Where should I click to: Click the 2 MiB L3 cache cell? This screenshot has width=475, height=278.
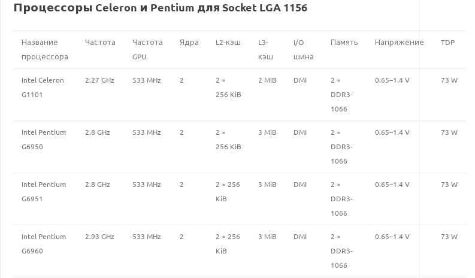coord(267,80)
